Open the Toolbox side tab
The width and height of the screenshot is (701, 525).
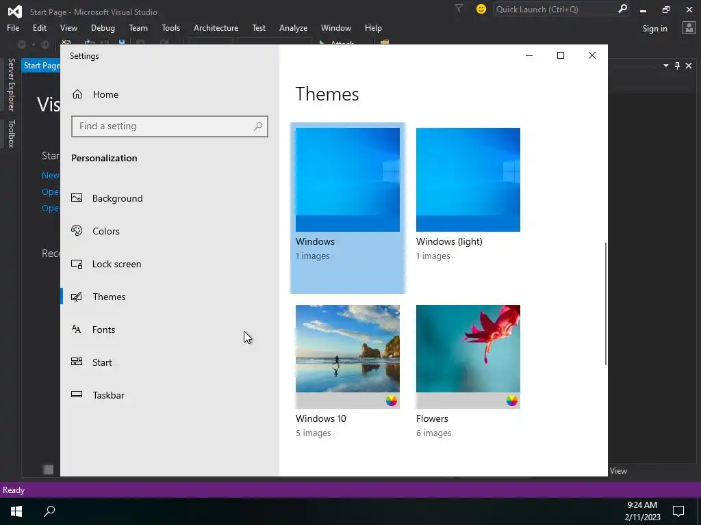point(11,133)
